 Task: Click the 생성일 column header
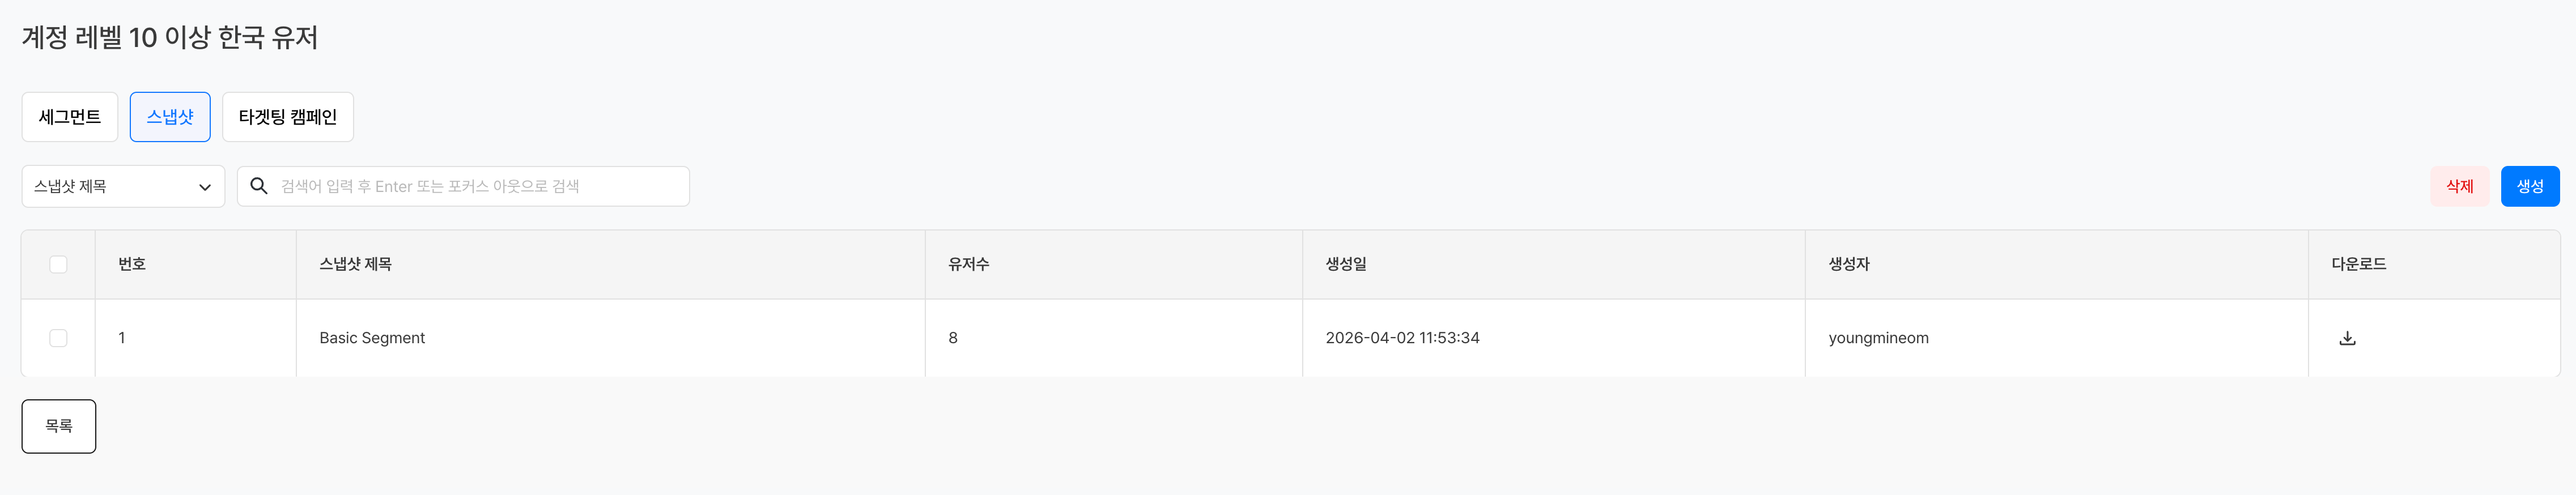coord(1346,264)
